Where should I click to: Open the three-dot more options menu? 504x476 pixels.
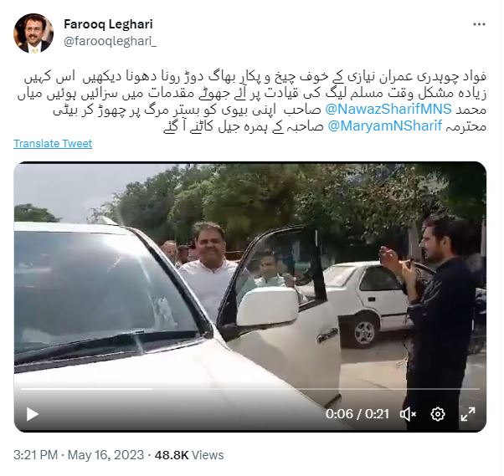479,24
